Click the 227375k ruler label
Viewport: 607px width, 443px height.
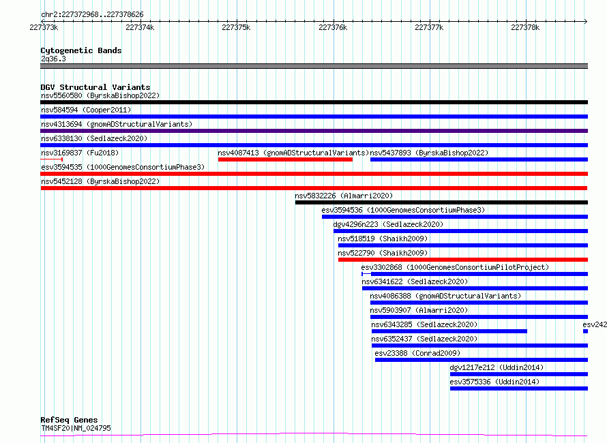point(236,27)
